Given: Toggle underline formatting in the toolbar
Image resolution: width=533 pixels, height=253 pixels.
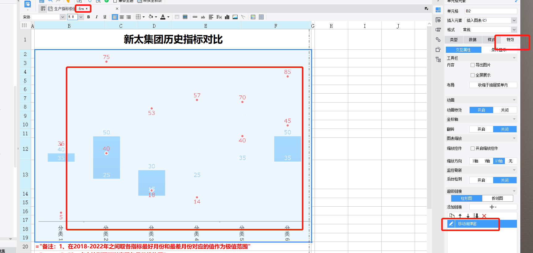Looking at the screenshot, I should 105,17.
